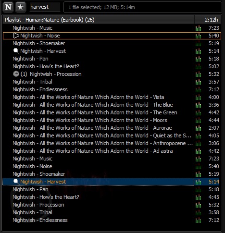Click the magnifier icon on highlighted Harvest track
Image resolution: width=225 pixels, height=233 pixels.
pos(16,182)
